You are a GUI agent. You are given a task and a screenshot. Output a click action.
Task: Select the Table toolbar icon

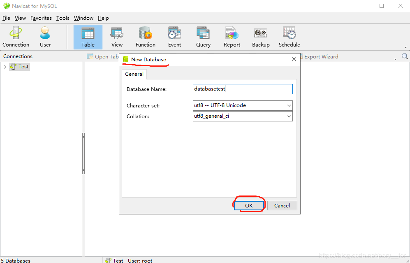pos(88,37)
